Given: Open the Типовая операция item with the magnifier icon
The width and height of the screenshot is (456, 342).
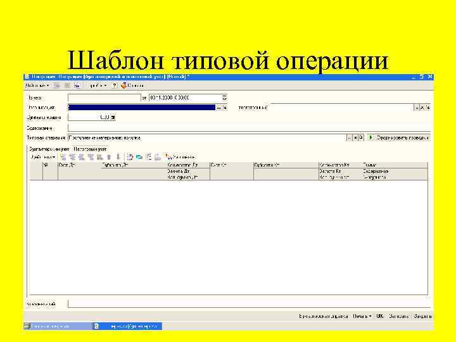Looking at the screenshot, I should 361,138.
